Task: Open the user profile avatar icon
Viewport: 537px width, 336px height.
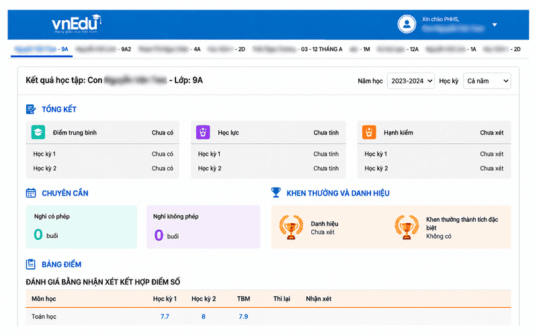Action: (x=407, y=24)
